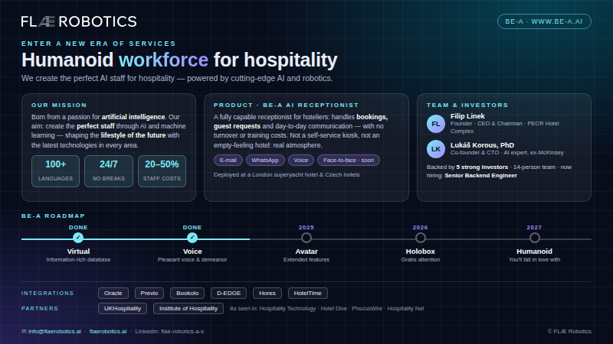Click the © FLÆ Robotics footer text
This screenshot has height=344, width=613.
569,331
